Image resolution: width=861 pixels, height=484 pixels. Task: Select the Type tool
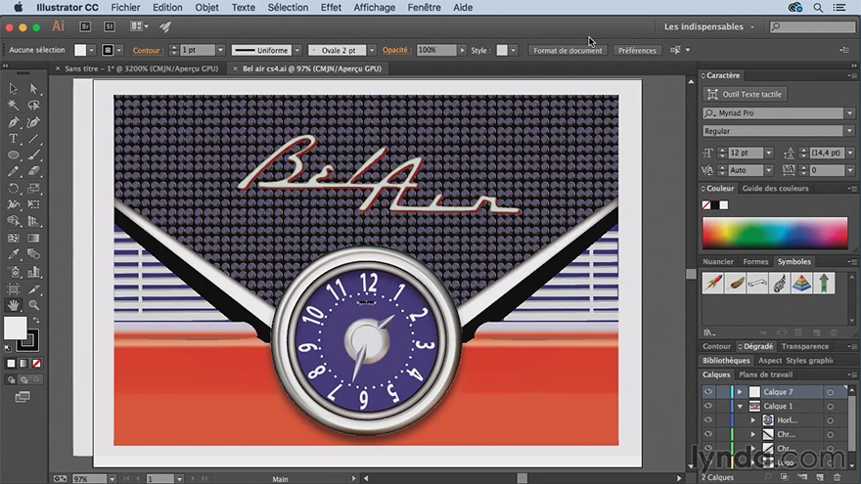pos(13,138)
